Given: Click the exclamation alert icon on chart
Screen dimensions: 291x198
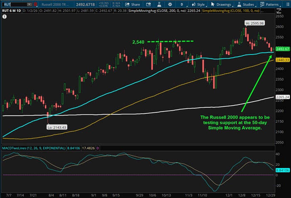Looking at the screenshot, I should pos(5,17).
